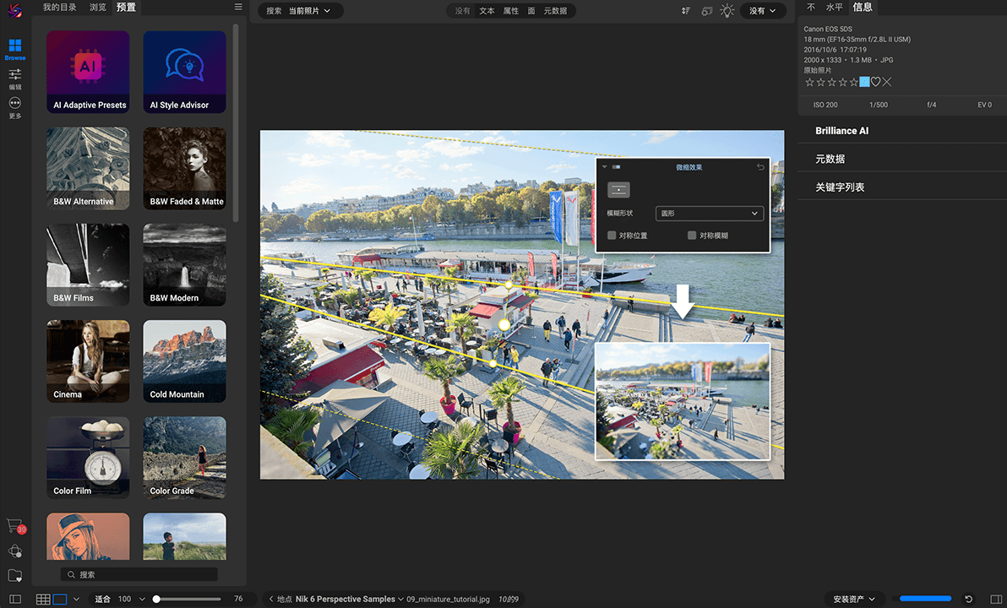Open the shopping cart with 30 badge
The image size is (1007, 608).
point(15,525)
